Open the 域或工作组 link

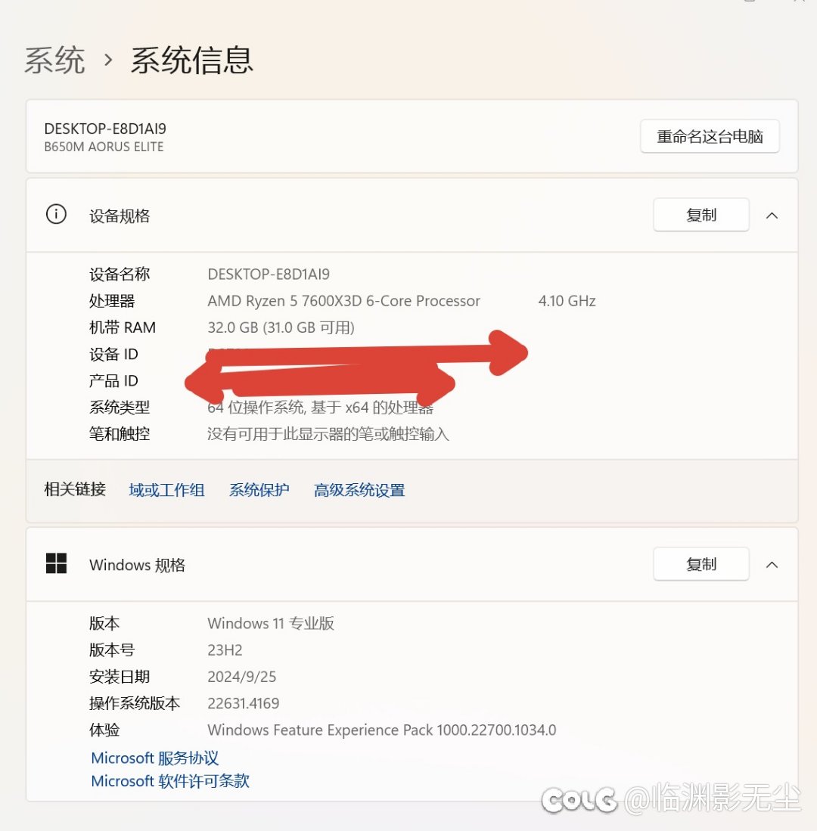click(x=166, y=490)
